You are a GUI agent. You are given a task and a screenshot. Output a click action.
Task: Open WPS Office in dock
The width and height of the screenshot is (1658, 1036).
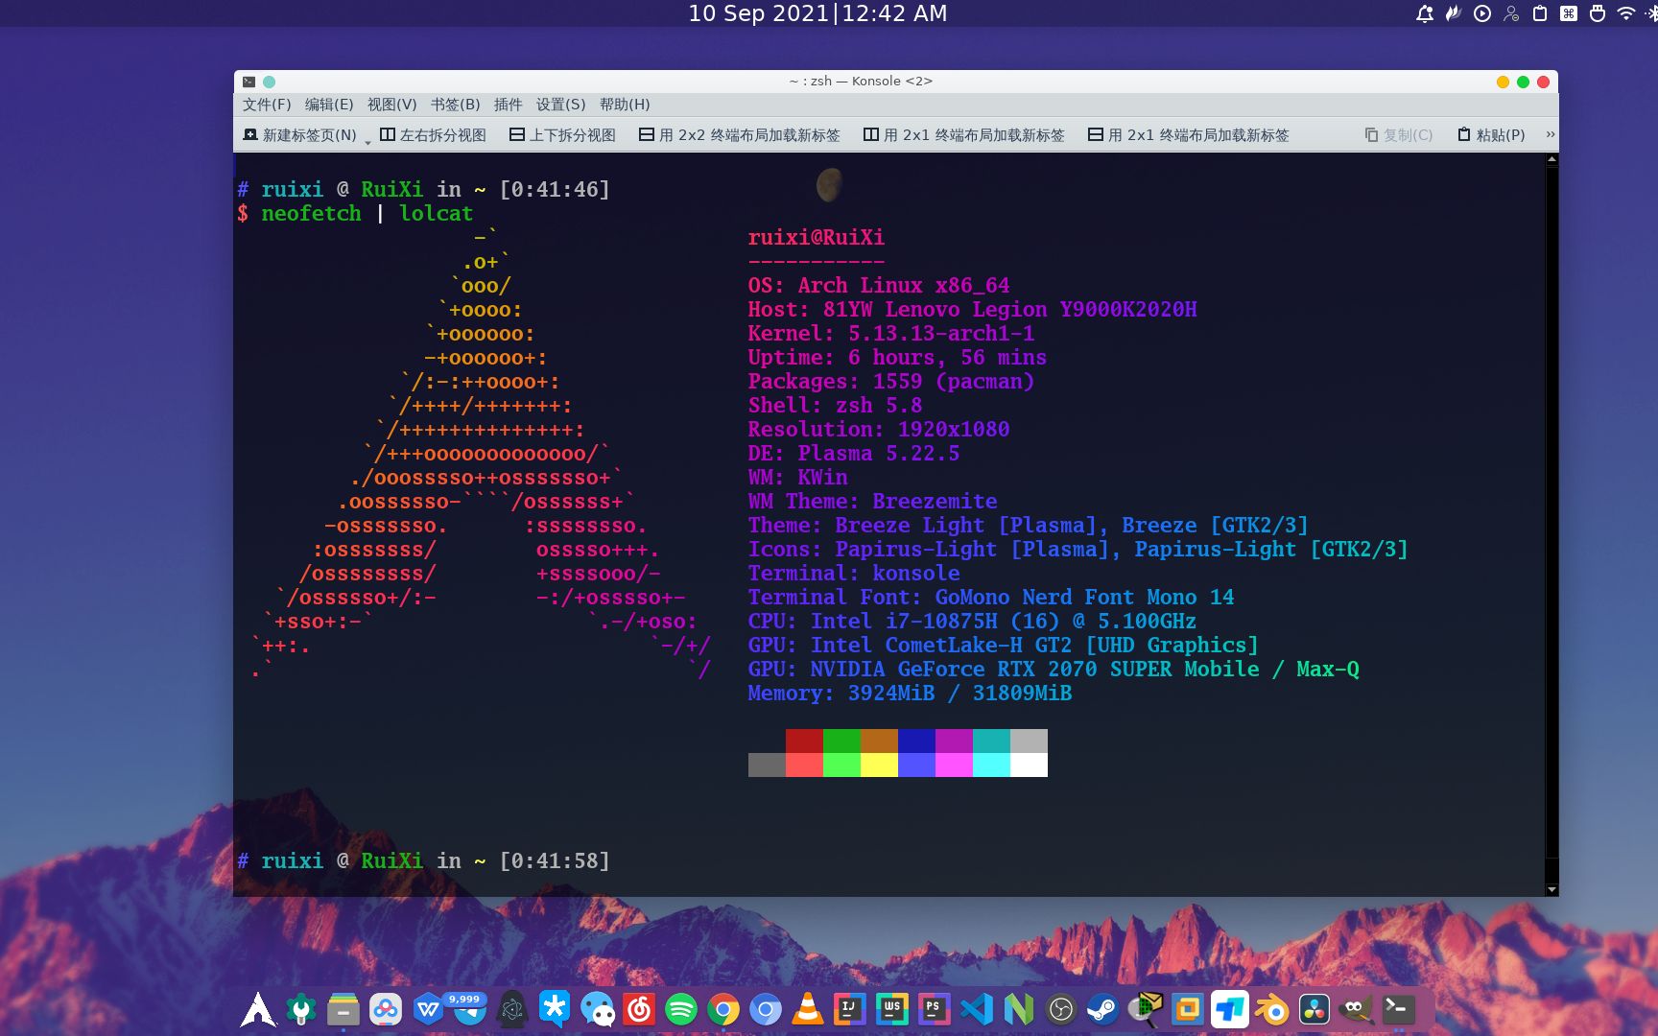click(428, 1009)
